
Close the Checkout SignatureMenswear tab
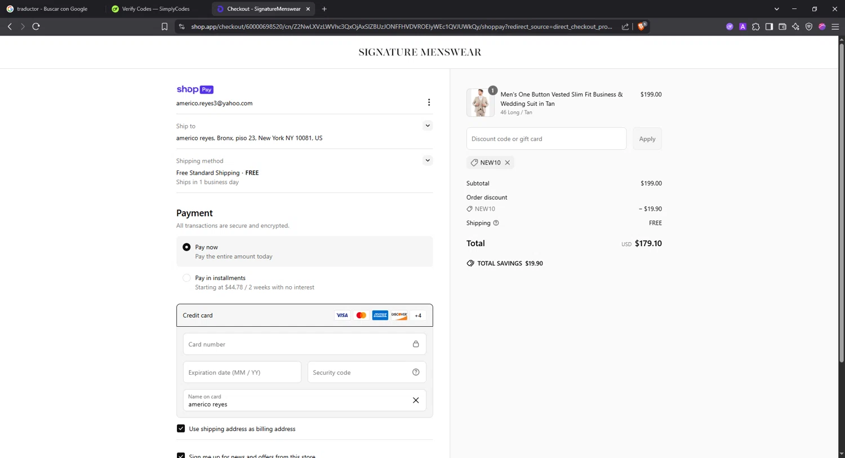pyautogui.click(x=308, y=9)
